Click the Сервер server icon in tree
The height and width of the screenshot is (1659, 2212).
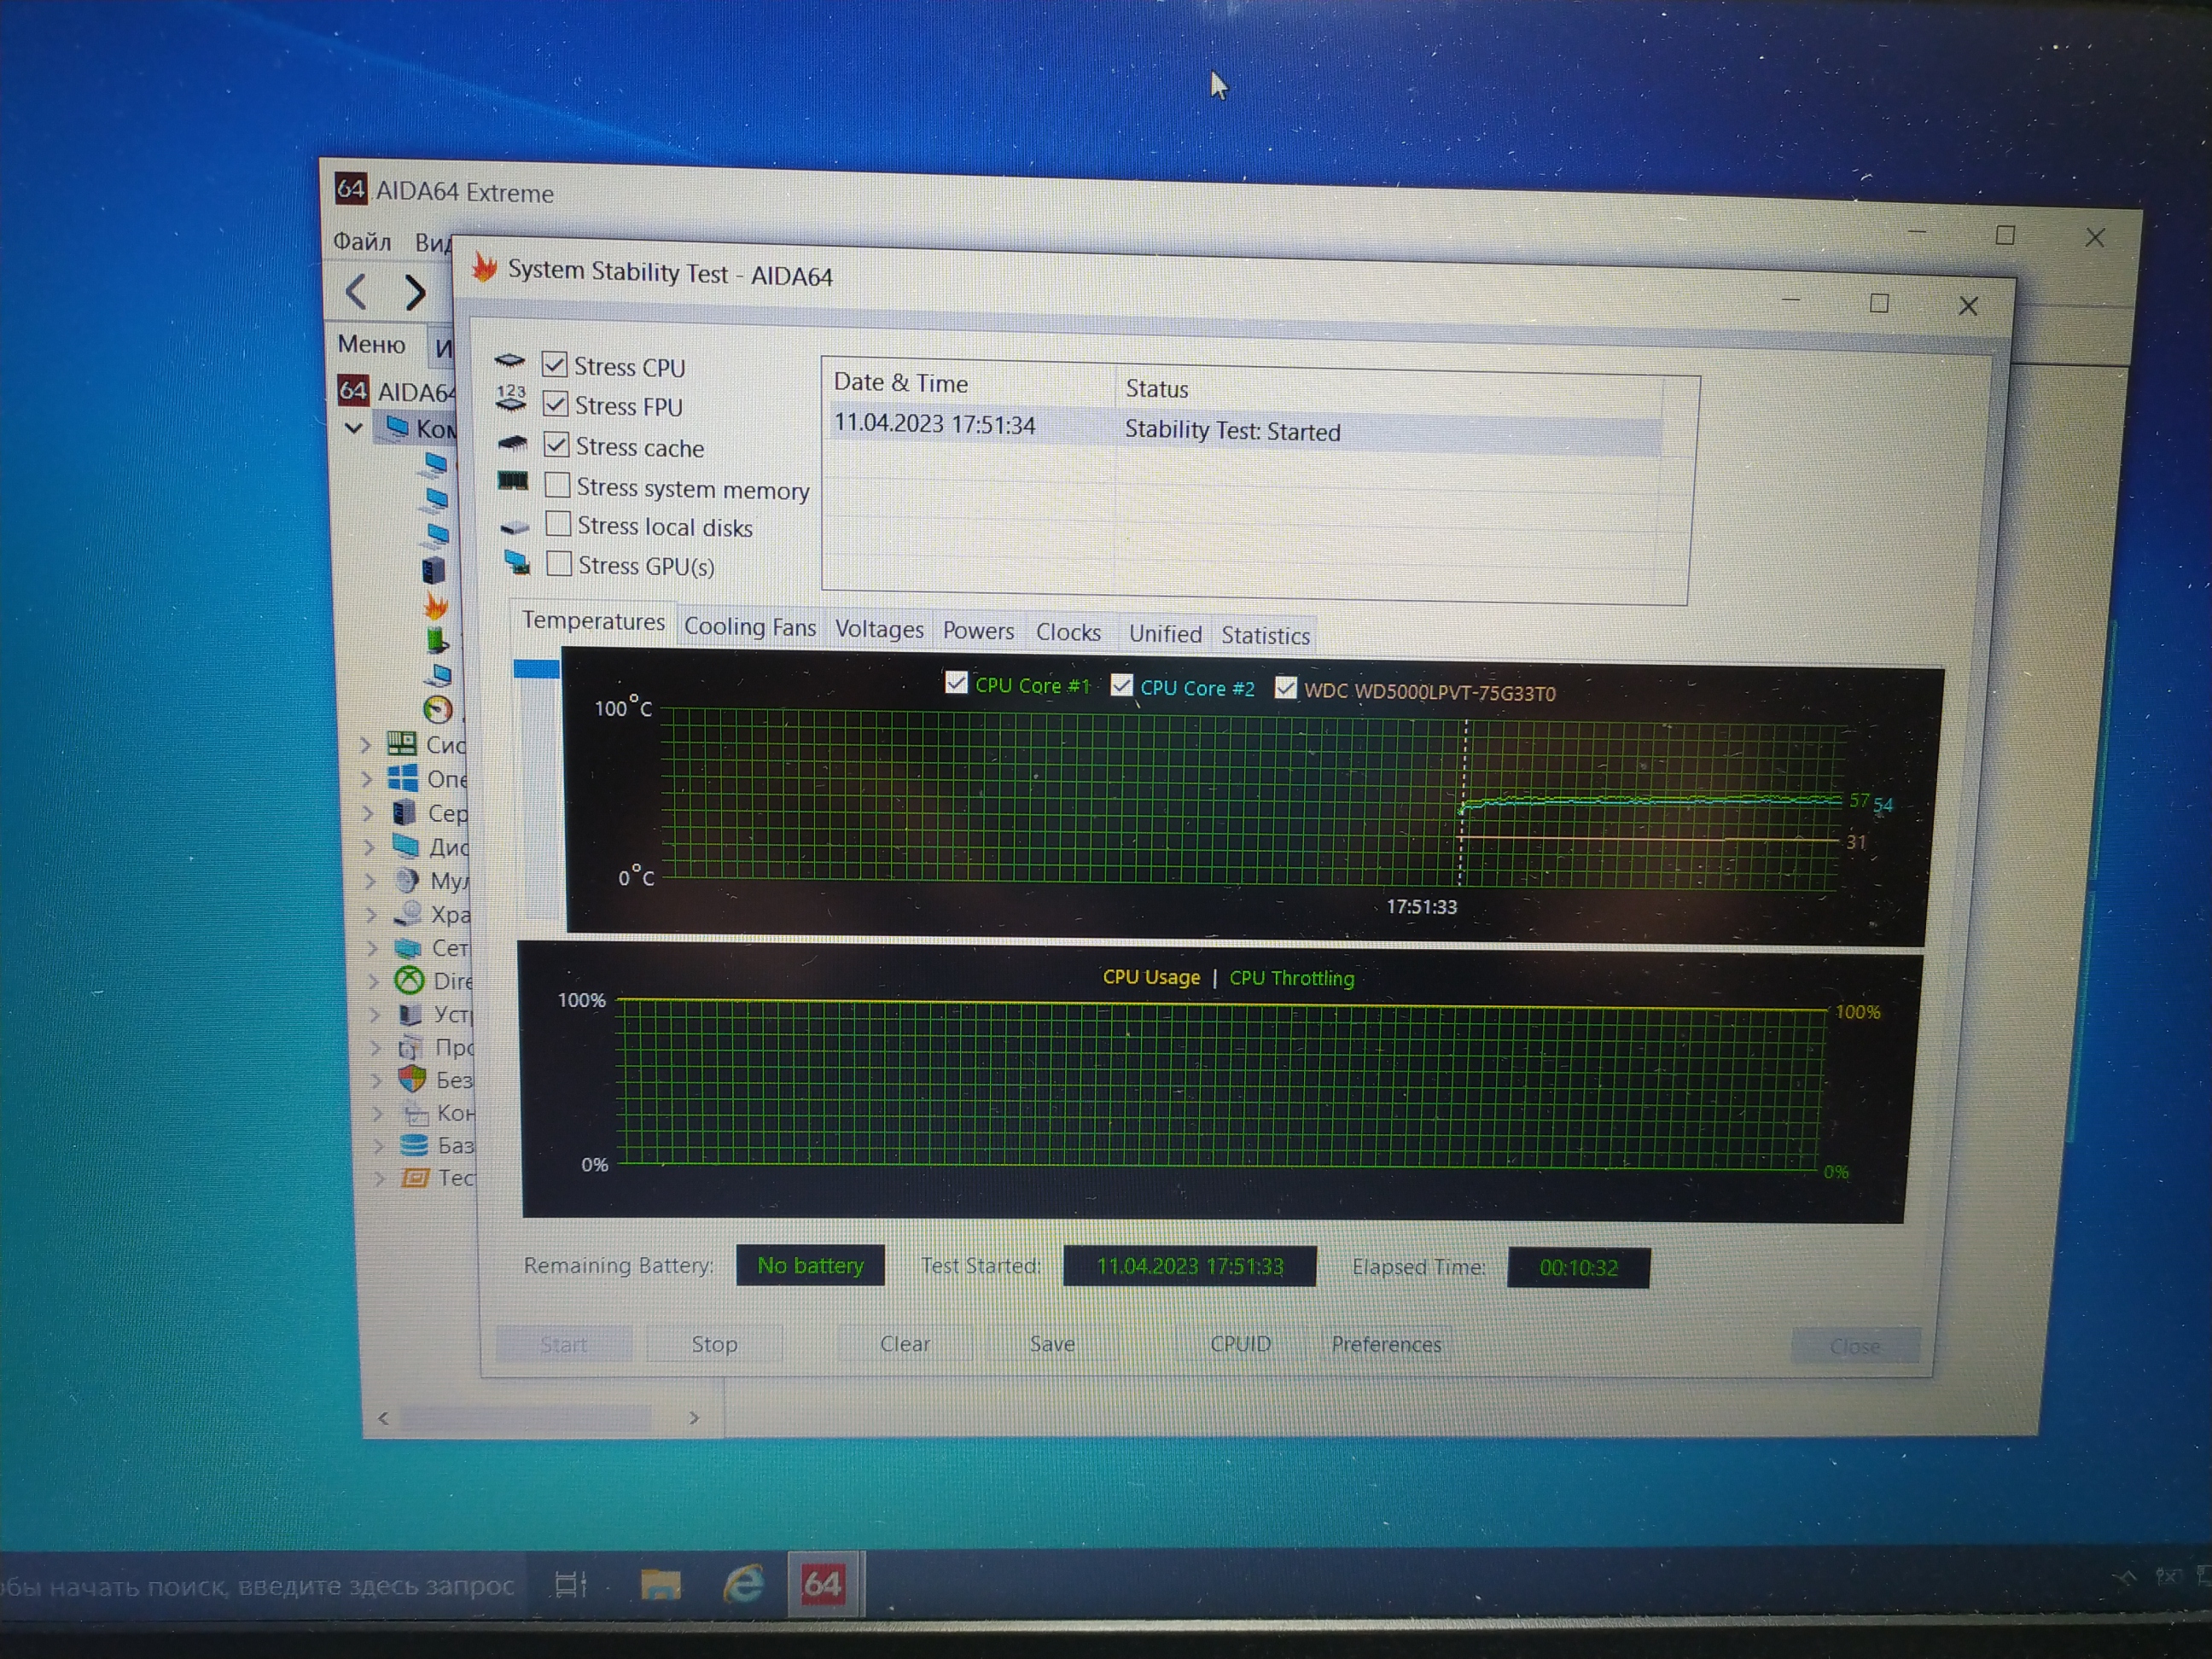(404, 812)
